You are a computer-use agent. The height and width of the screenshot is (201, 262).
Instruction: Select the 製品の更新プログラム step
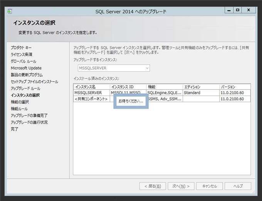(27, 75)
